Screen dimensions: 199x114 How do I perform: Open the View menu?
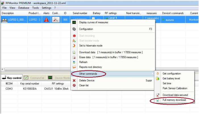pos(12,8)
